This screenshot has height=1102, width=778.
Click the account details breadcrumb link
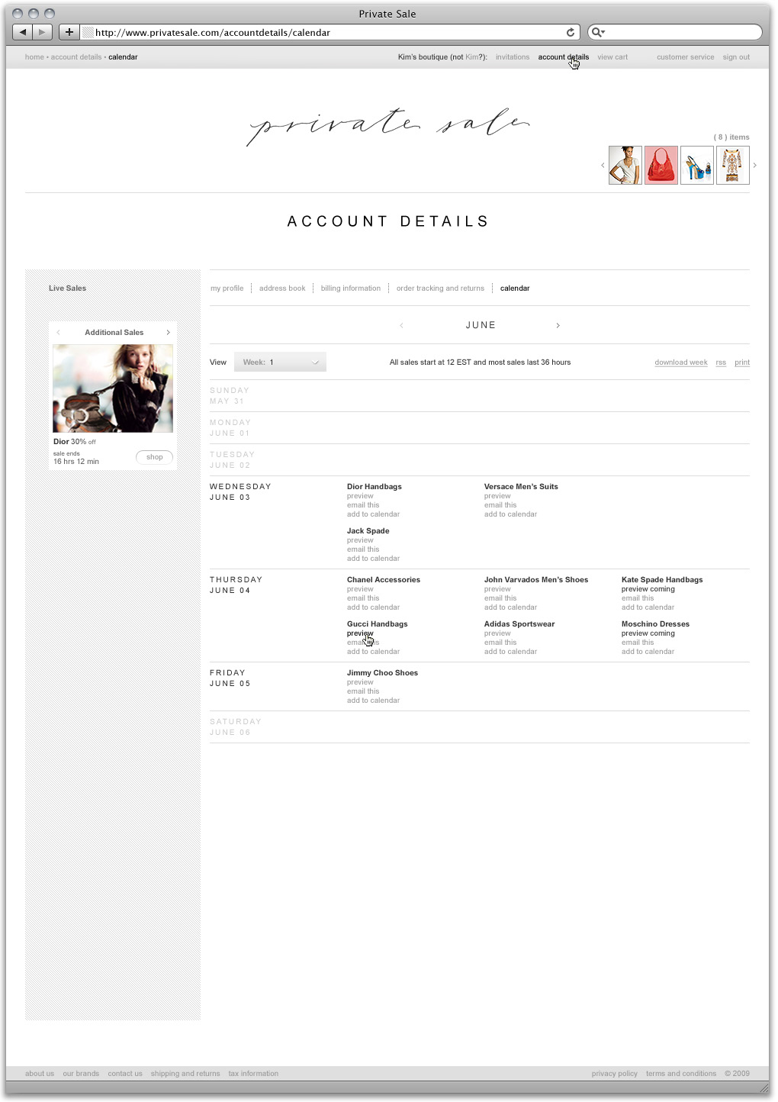76,57
